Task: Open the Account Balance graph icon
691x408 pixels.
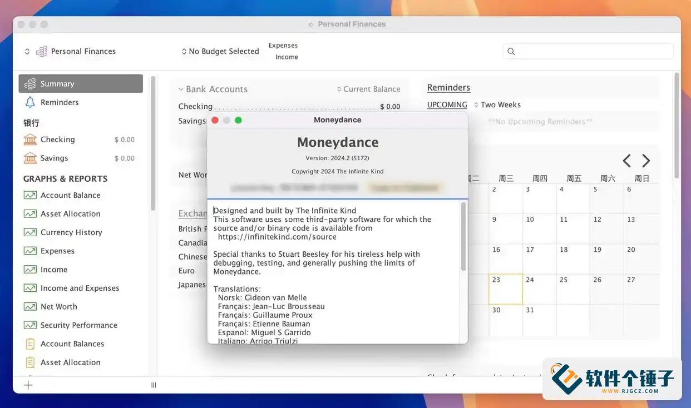Action: (30, 195)
